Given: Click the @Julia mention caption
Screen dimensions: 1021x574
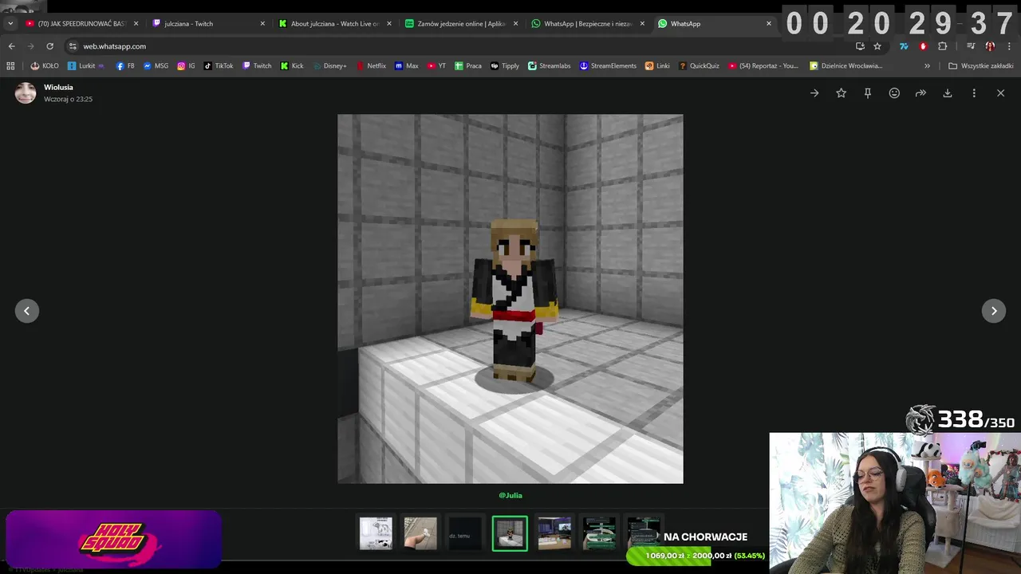Looking at the screenshot, I should [x=510, y=495].
